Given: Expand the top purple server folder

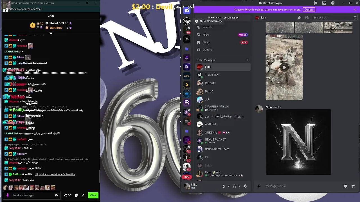Looking at the screenshot, I should (187, 49).
